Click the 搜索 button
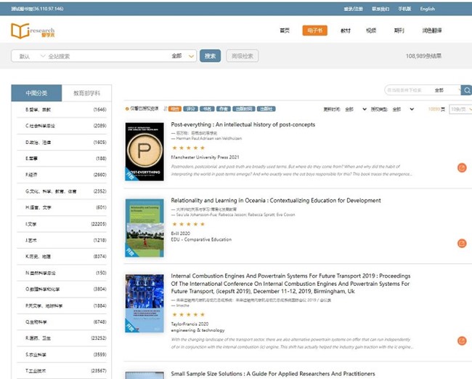The image size is (472, 379). 211,56
